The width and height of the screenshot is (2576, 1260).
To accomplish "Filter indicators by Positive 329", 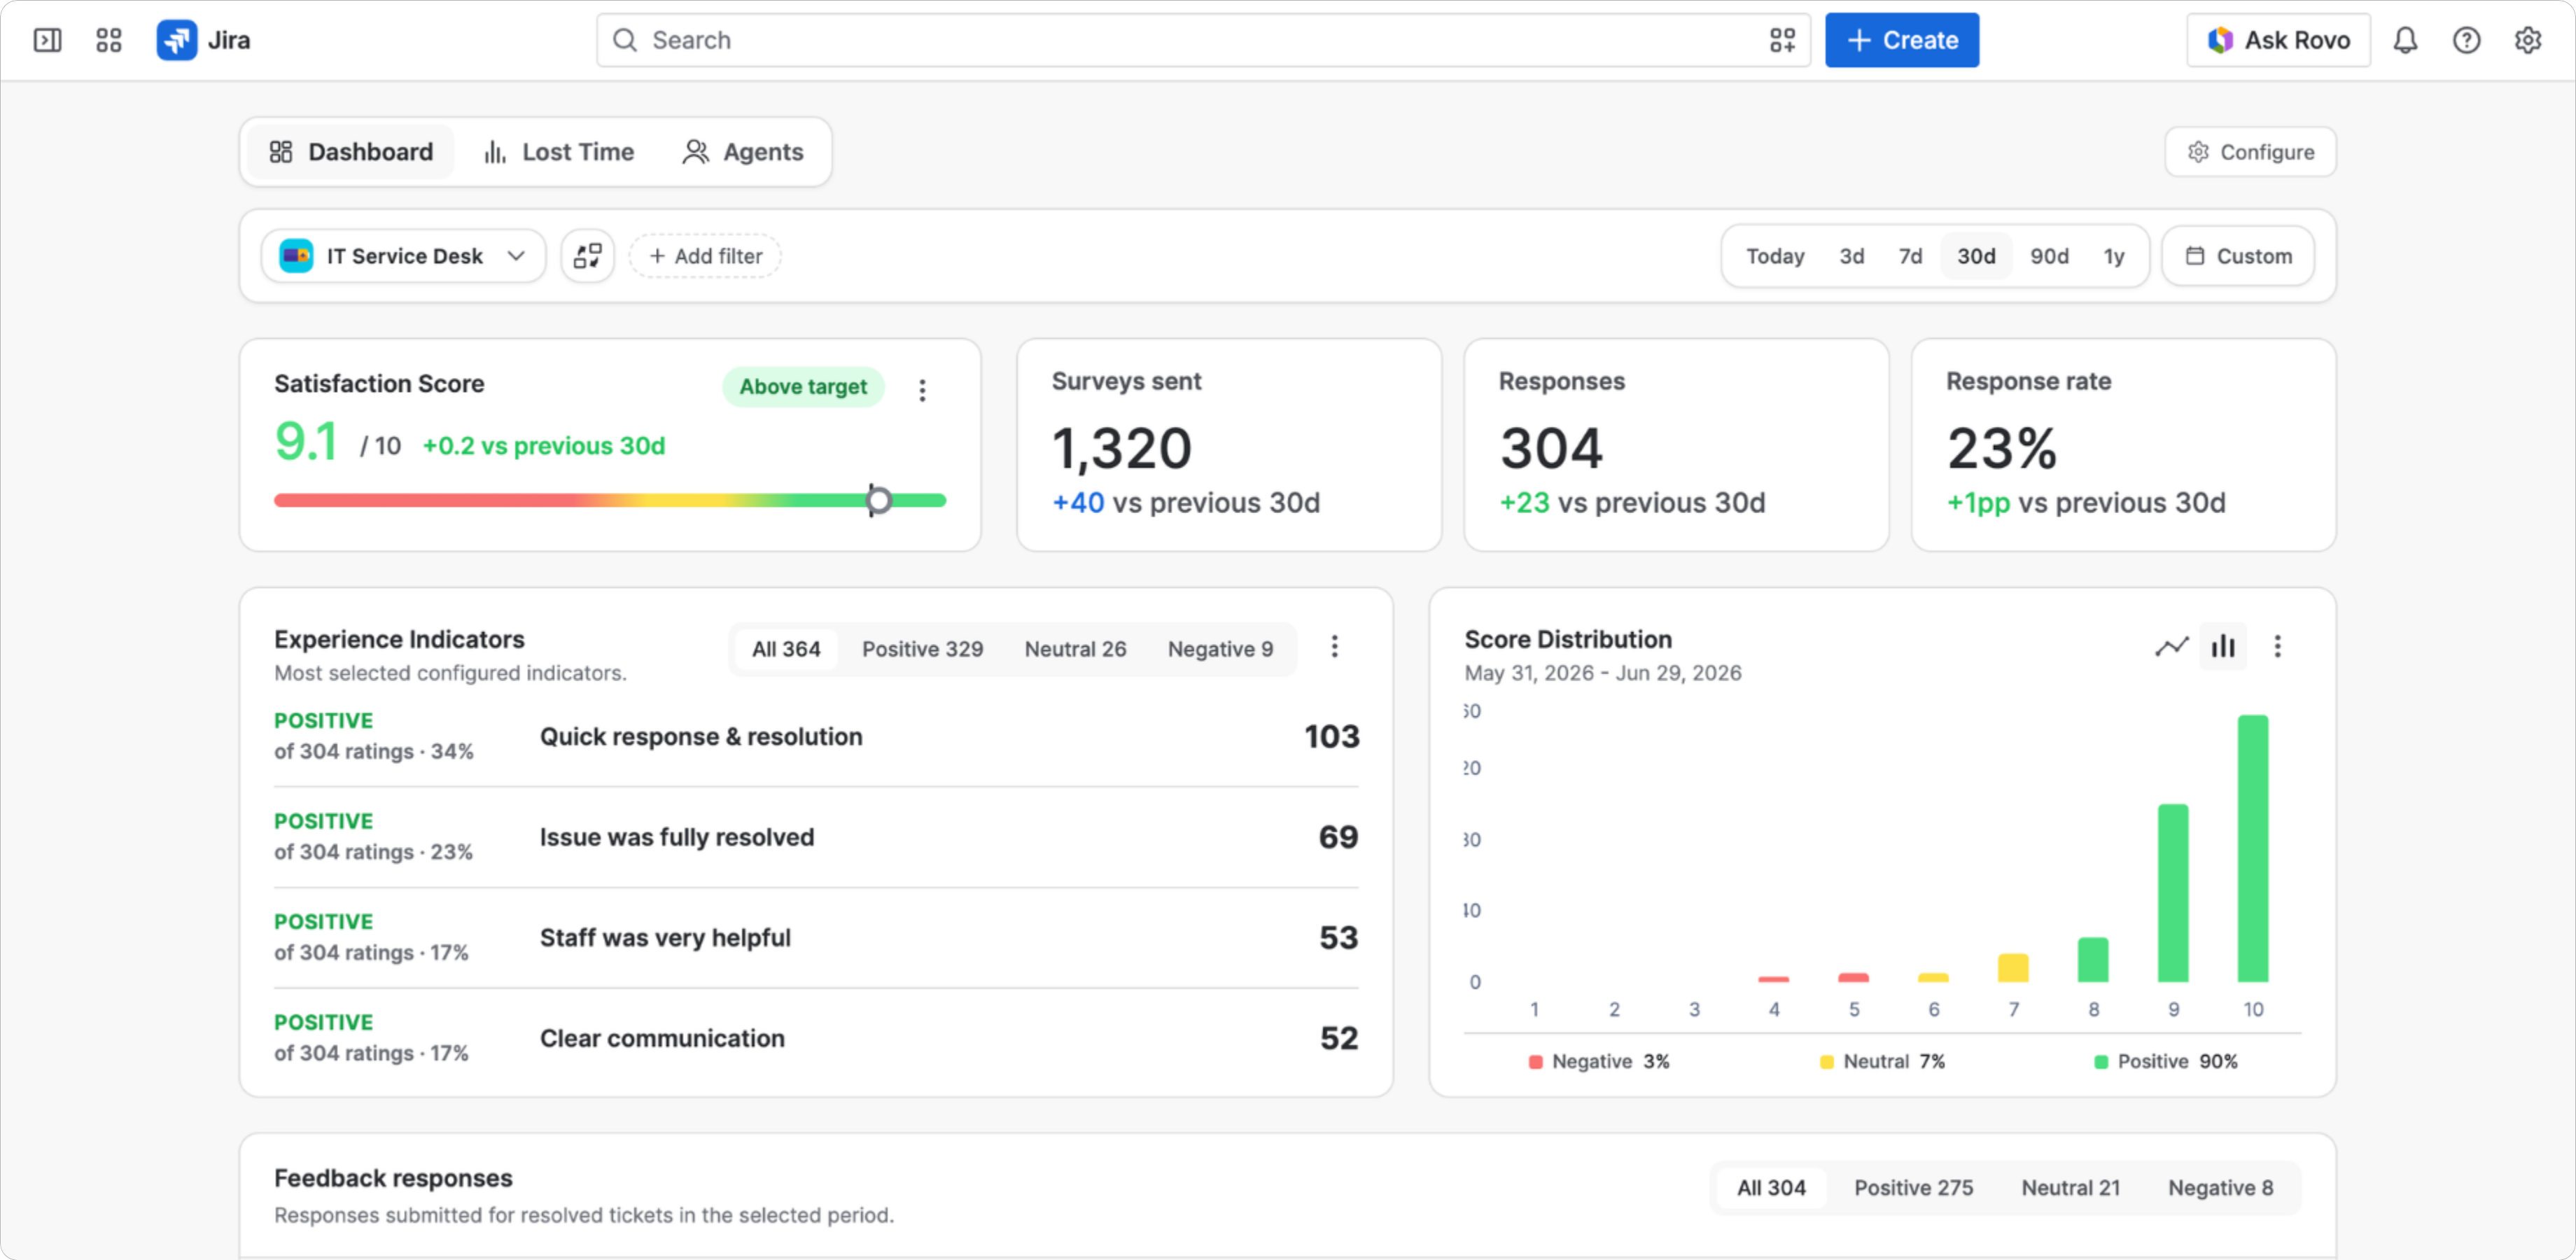I will coord(922,649).
